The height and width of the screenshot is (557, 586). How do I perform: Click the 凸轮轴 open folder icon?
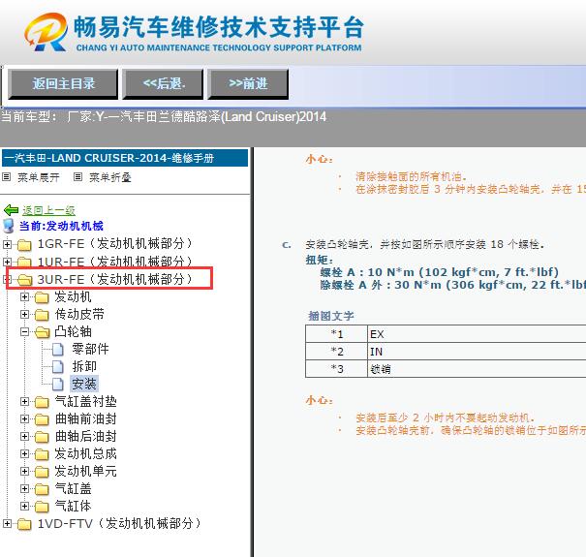(43, 332)
